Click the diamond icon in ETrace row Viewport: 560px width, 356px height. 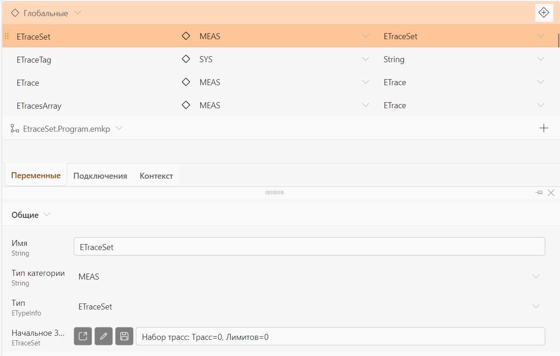186,82
